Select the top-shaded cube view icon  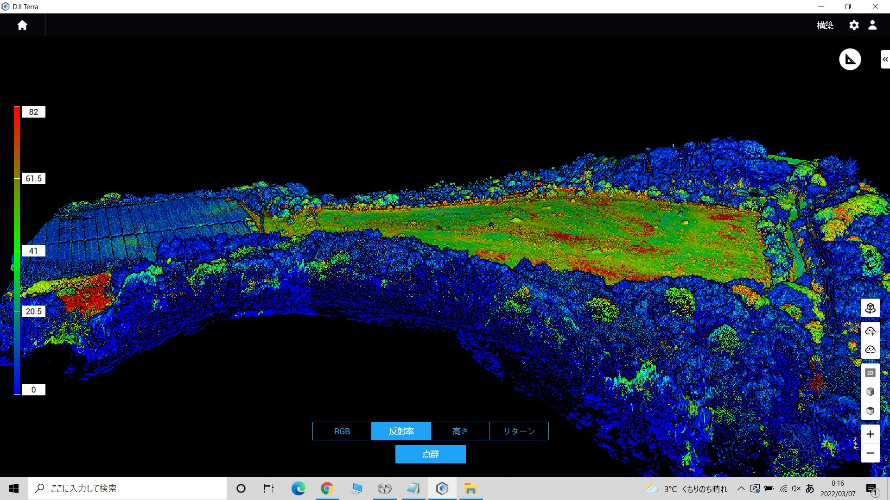coord(870,411)
